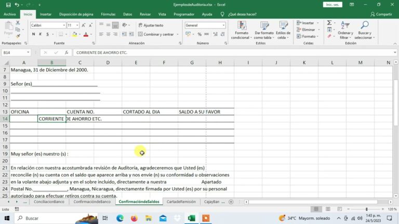Collapse the ribbon
Viewport: 399px width, 224px height.
pyautogui.click(x=395, y=44)
